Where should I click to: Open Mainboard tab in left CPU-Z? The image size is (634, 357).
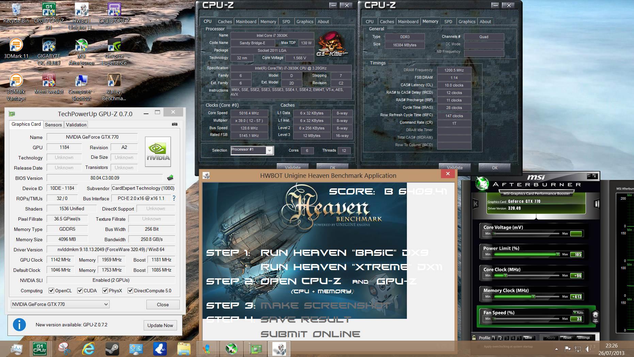point(246,21)
